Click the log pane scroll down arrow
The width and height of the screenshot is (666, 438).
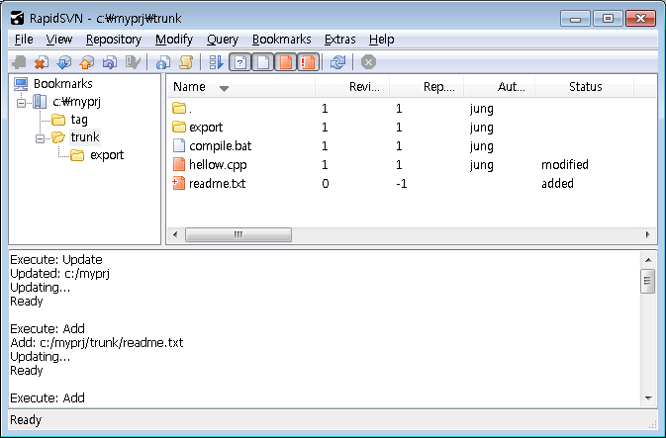(648, 398)
